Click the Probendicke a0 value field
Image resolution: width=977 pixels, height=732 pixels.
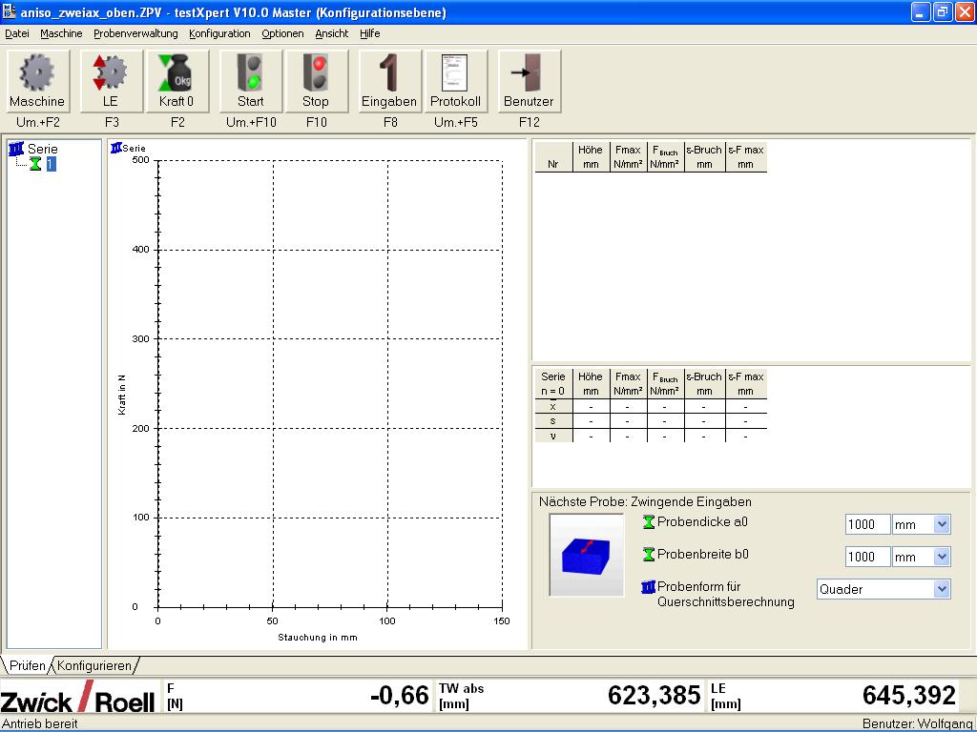point(867,524)
